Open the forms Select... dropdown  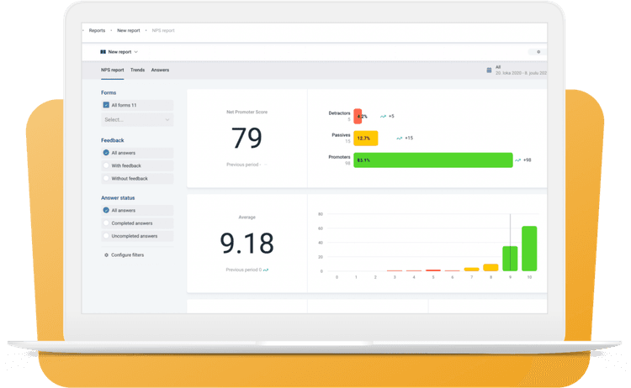coord(137,120)
